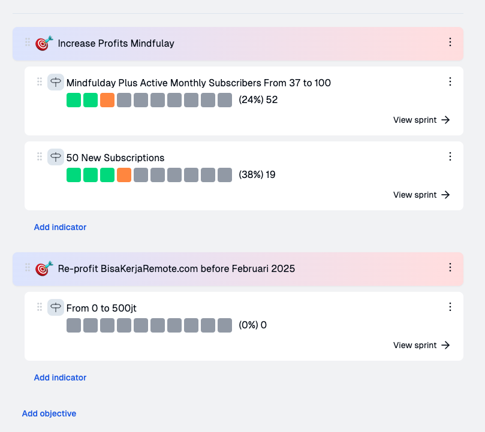Click signpost icon for 50 New Subscriptions
Image resolution: width=485 pixels, height=432 pixels.
point(56,158)
